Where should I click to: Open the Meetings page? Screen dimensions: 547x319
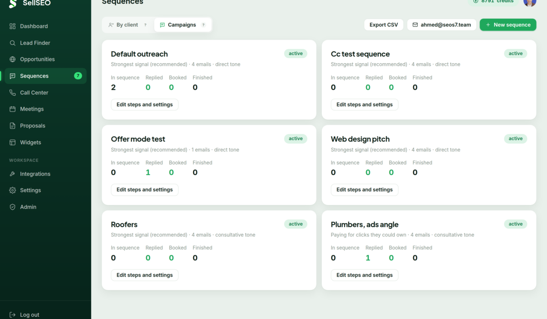pos(46,109)
